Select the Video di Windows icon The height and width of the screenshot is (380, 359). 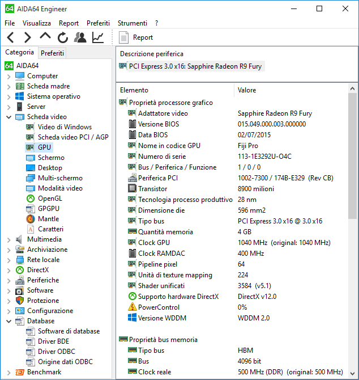pyautogui.click(x=30, y=127)
